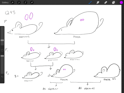Select the Smudge tool

(98, 3)
